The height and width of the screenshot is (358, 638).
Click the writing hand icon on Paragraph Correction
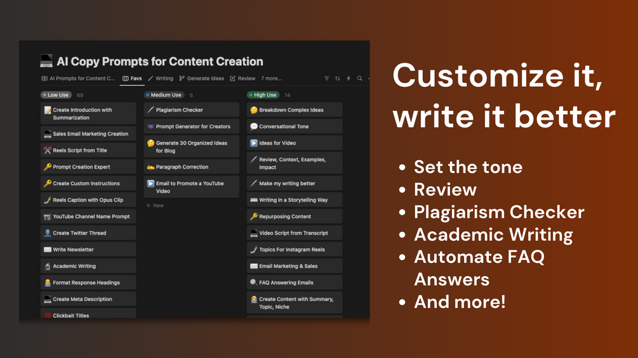(x=150, y=167)
